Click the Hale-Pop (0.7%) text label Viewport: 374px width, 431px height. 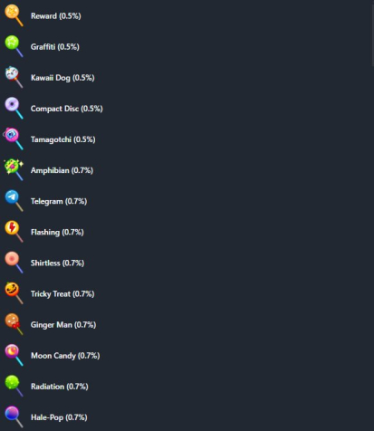[x=59, y=417]
